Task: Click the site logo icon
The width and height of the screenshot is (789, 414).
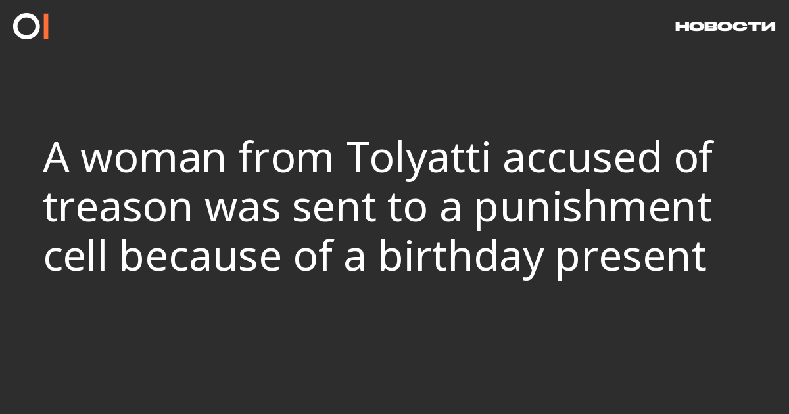Action: pyautogui.click(x=31, y=27)
